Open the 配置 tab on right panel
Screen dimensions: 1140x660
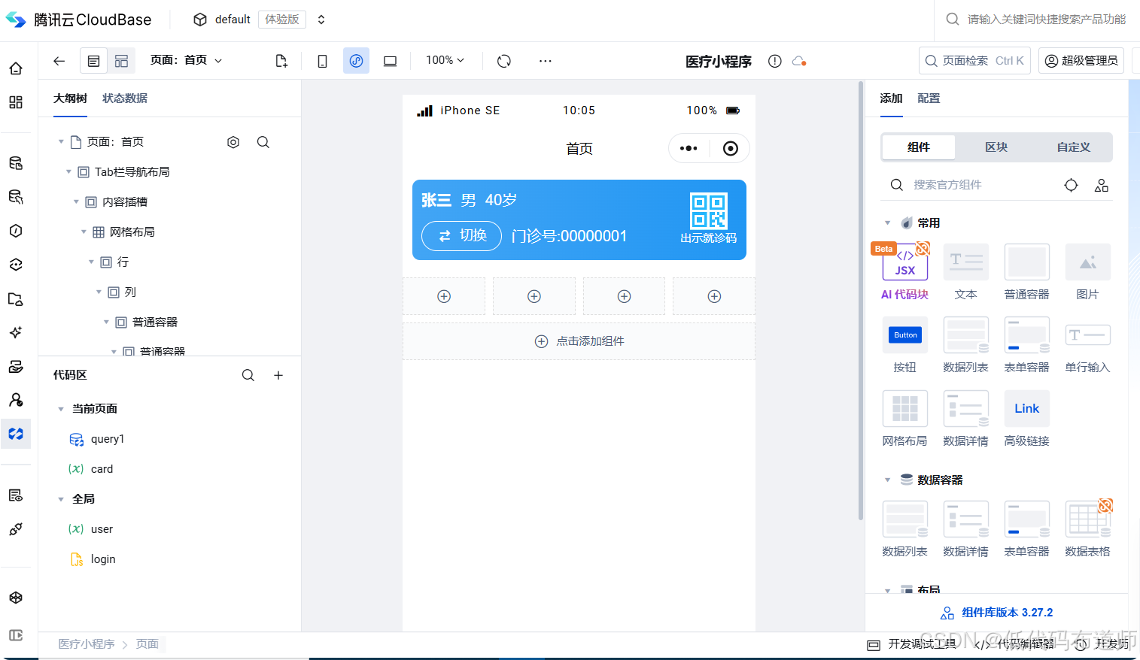coord(929,98)
